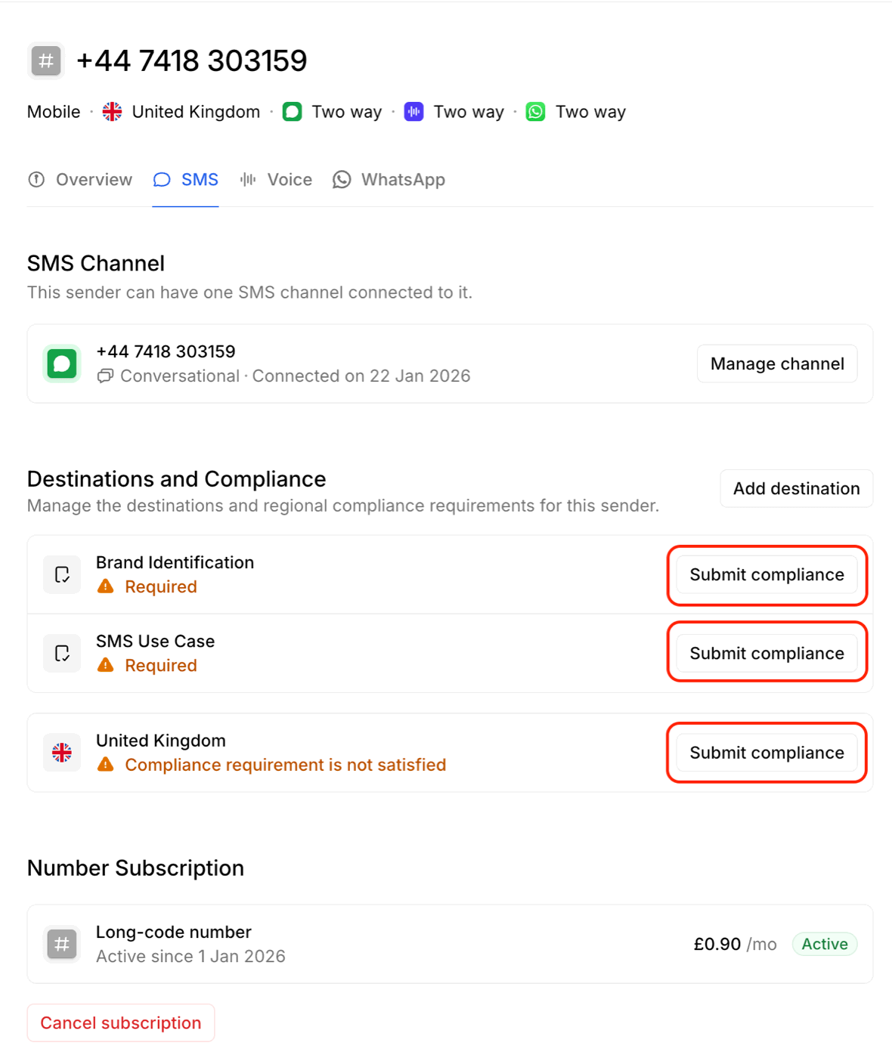Click the Long-code number hash icon
Viewport: 892px width, 1058px height.
[62, 944]
